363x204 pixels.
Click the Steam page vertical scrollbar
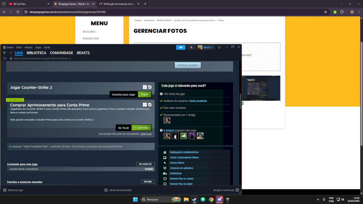pos(240,102)
